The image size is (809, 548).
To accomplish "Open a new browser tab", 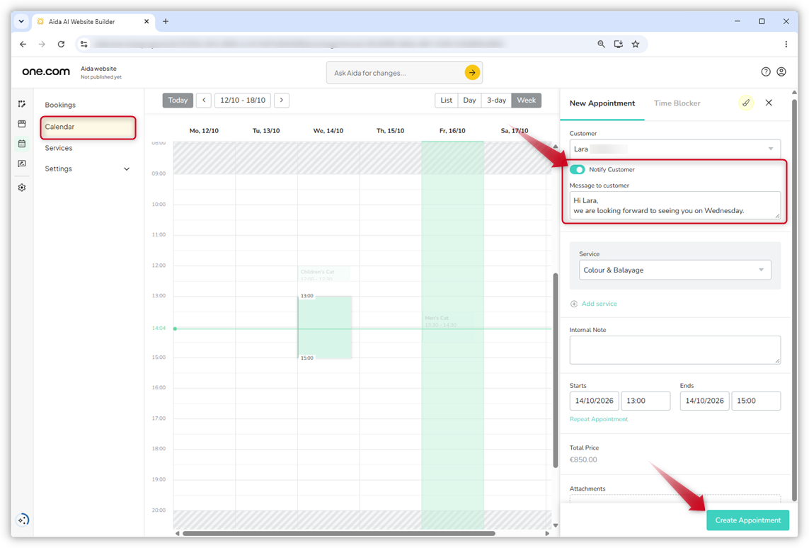I will [166, 22].
